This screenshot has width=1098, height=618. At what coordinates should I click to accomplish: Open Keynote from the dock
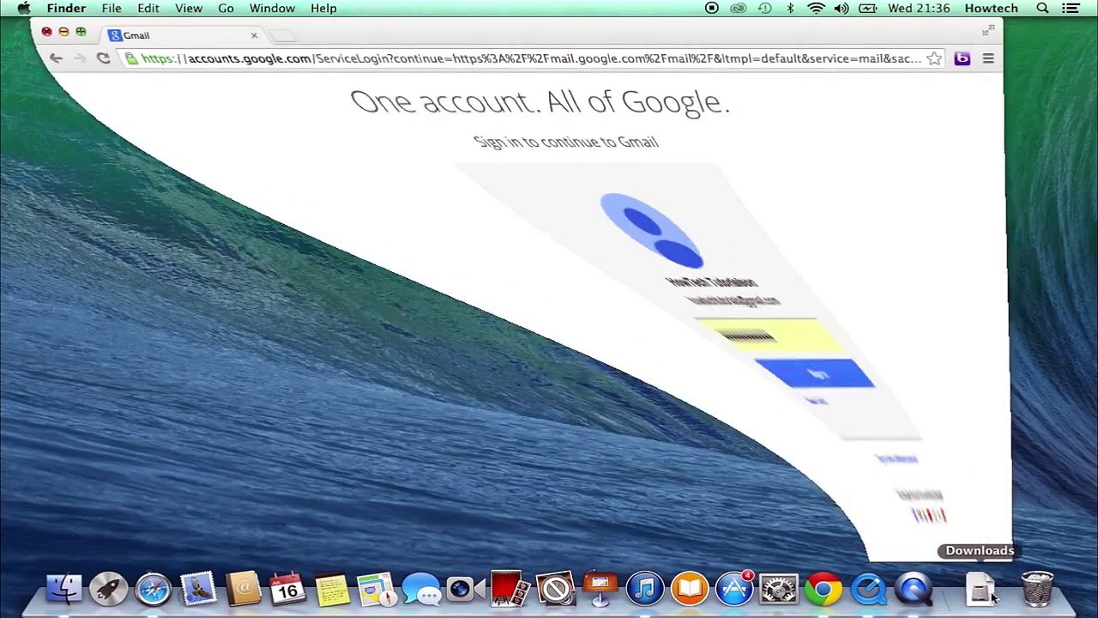click(x=600, y=590)
